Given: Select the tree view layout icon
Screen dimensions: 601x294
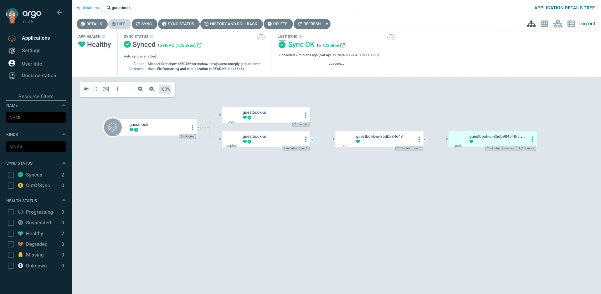Looking at the screenshot, I should pyautogui.click(x=531, y=24).
